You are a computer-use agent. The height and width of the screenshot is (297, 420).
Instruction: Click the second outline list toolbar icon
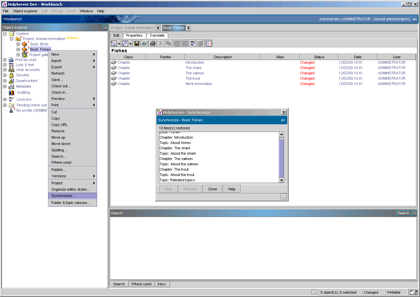click(x=125, y=43)
